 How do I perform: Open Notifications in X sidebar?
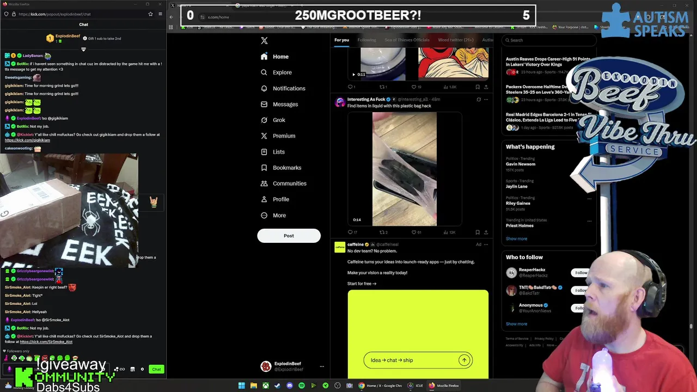283,88
